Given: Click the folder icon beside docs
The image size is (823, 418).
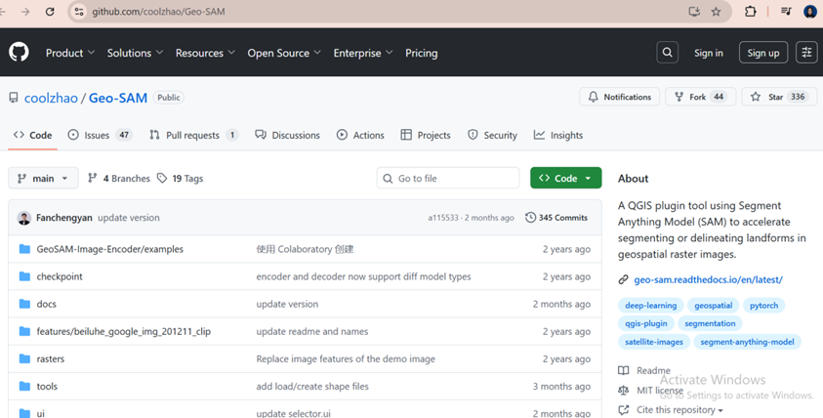Looking at the screenshot, I should (24, 304).
